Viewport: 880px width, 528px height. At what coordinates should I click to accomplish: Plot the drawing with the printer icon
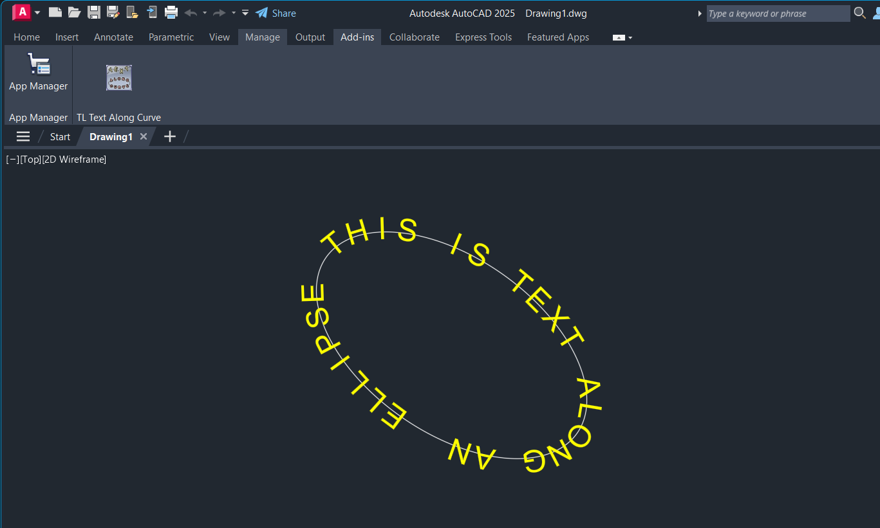[x=171, y=12]
